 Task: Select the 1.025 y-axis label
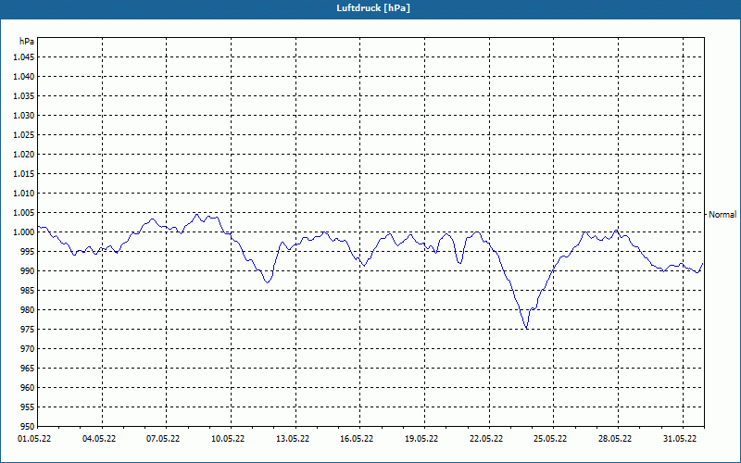(x=24, y=134)
